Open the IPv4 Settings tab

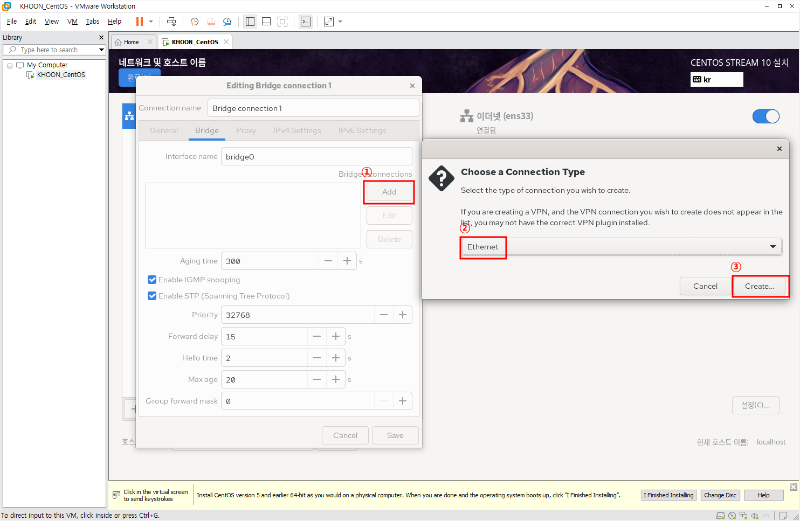[297, 130]
